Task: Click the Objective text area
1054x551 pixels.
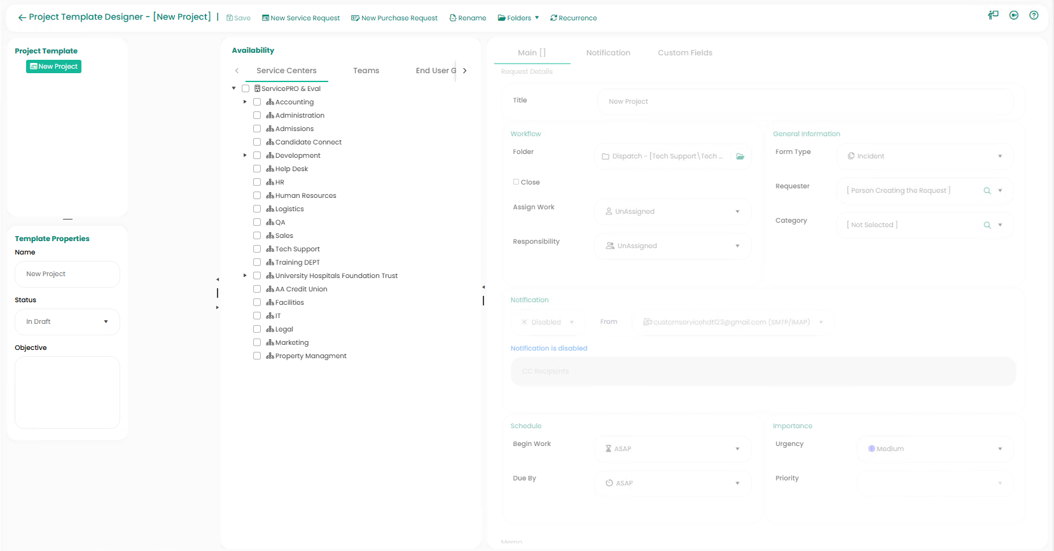Action: click(x=67, y=392)
